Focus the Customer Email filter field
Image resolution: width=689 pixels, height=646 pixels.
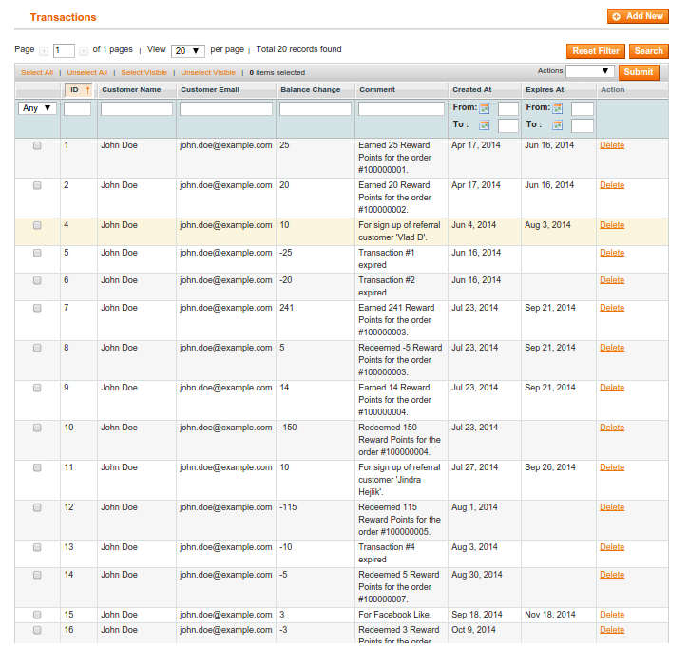point(226,108)
